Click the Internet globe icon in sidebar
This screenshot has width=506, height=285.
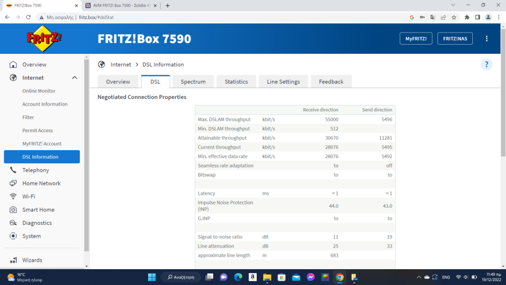pos(13,78)
